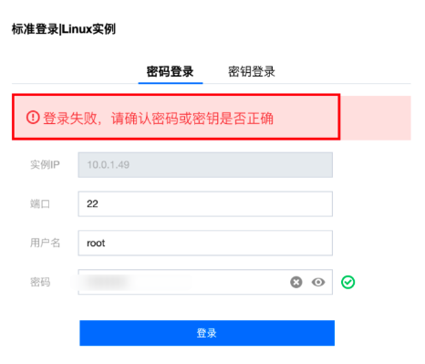The width and height of the screenshot is (425, 364).
Task: Click the 标准登录|Linux实例 heading
Action: [x=64, y=29]
